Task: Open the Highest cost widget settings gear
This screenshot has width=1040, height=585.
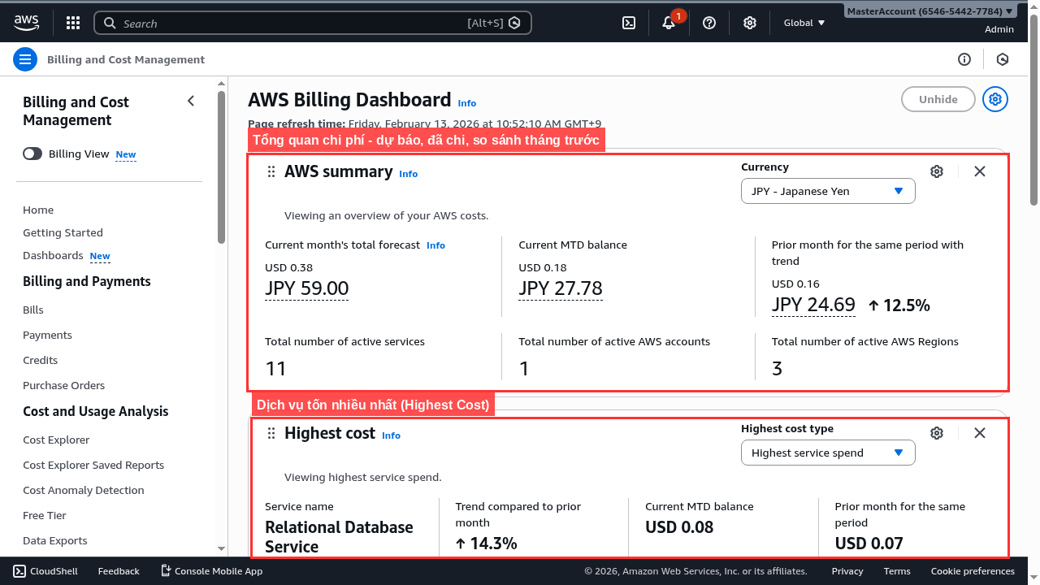Action: click(936, 433)
